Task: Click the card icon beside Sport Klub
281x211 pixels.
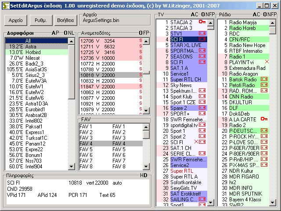Action: click(x=202, y=96)
